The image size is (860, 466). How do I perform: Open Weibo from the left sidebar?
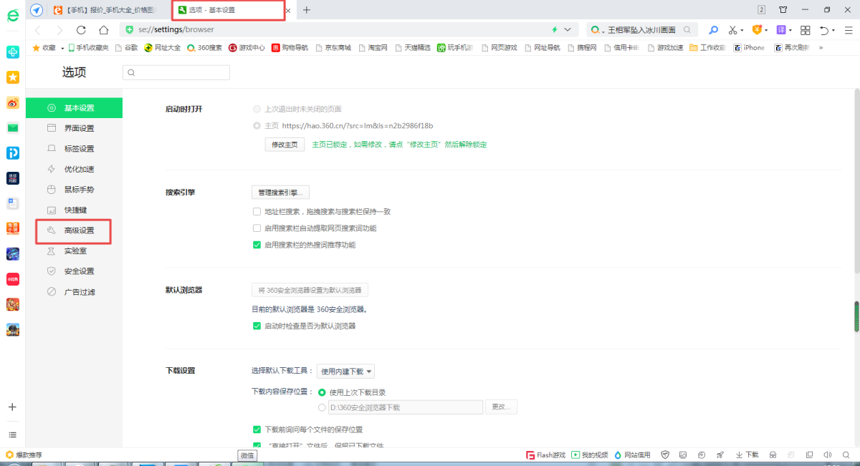(13, 102)
